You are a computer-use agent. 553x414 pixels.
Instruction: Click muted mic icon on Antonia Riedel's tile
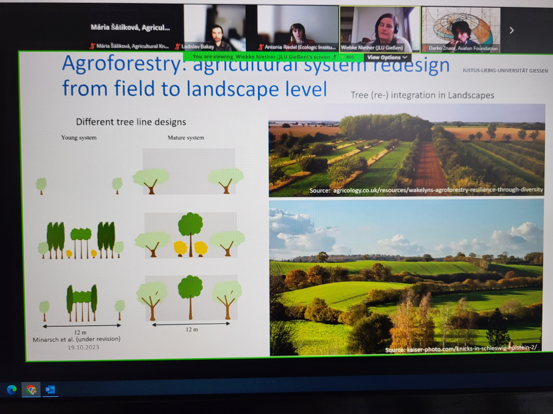coord(261,47)
